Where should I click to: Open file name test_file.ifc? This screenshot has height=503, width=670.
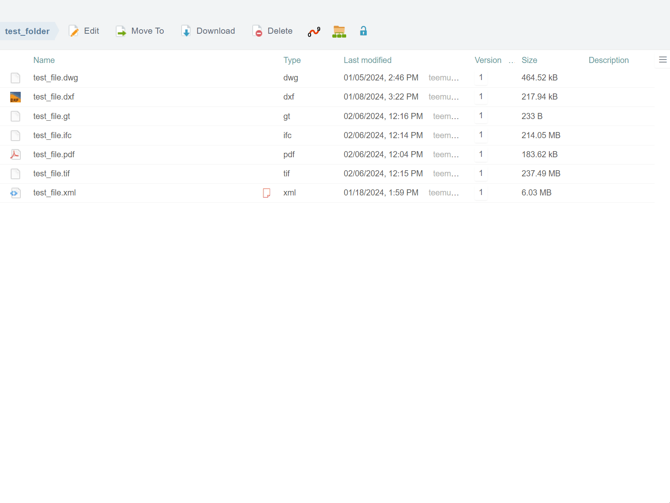coord(52,135)
